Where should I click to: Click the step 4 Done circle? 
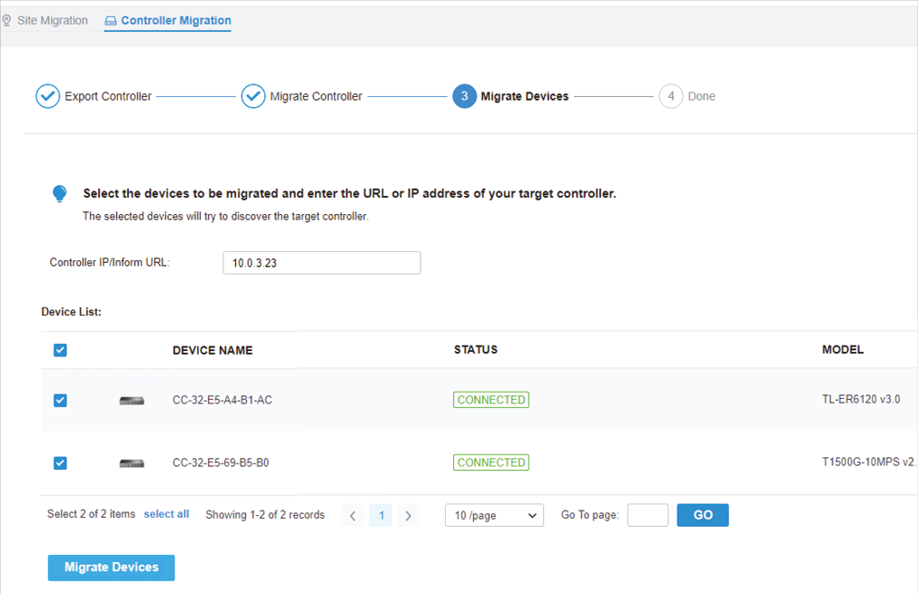tap(671, 96)
